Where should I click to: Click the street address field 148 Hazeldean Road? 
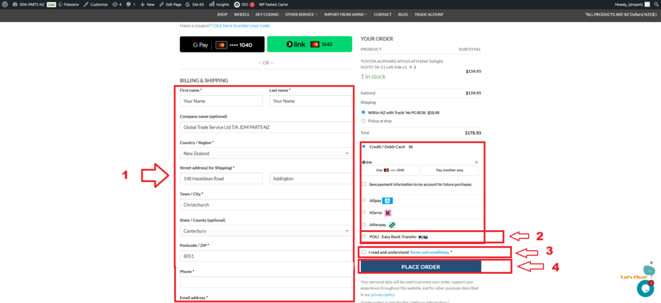pyautogui.click(x=221, y=178)
